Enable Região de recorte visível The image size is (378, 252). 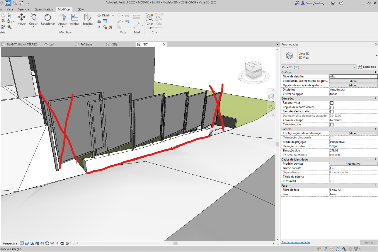coord(332,107)
